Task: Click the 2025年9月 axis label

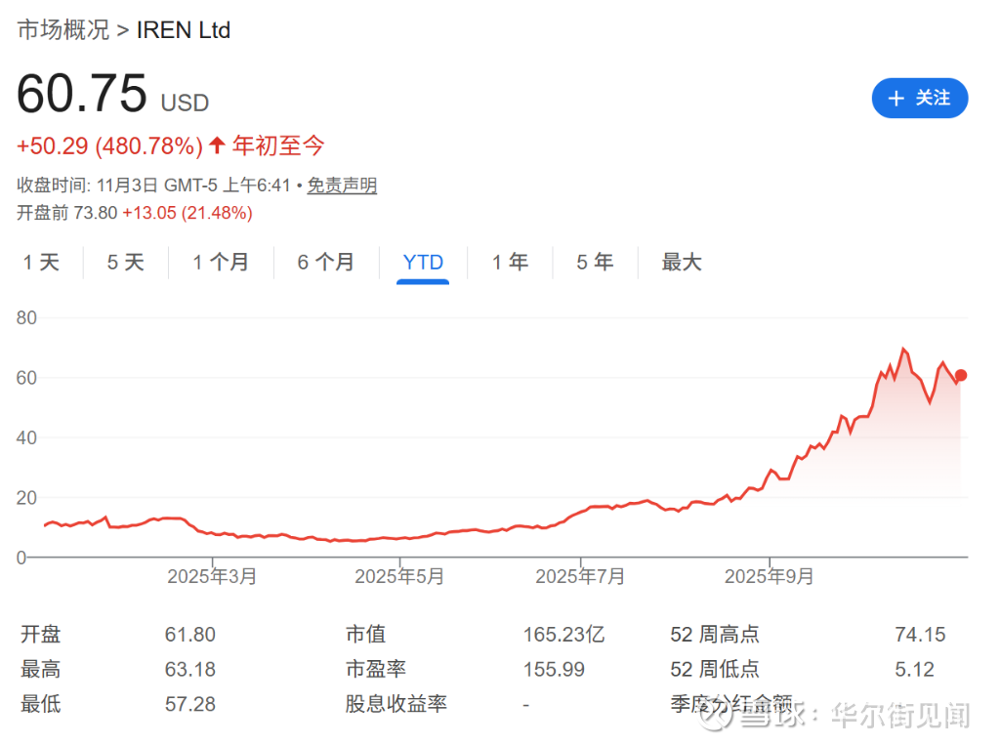Action: [769, 576]
